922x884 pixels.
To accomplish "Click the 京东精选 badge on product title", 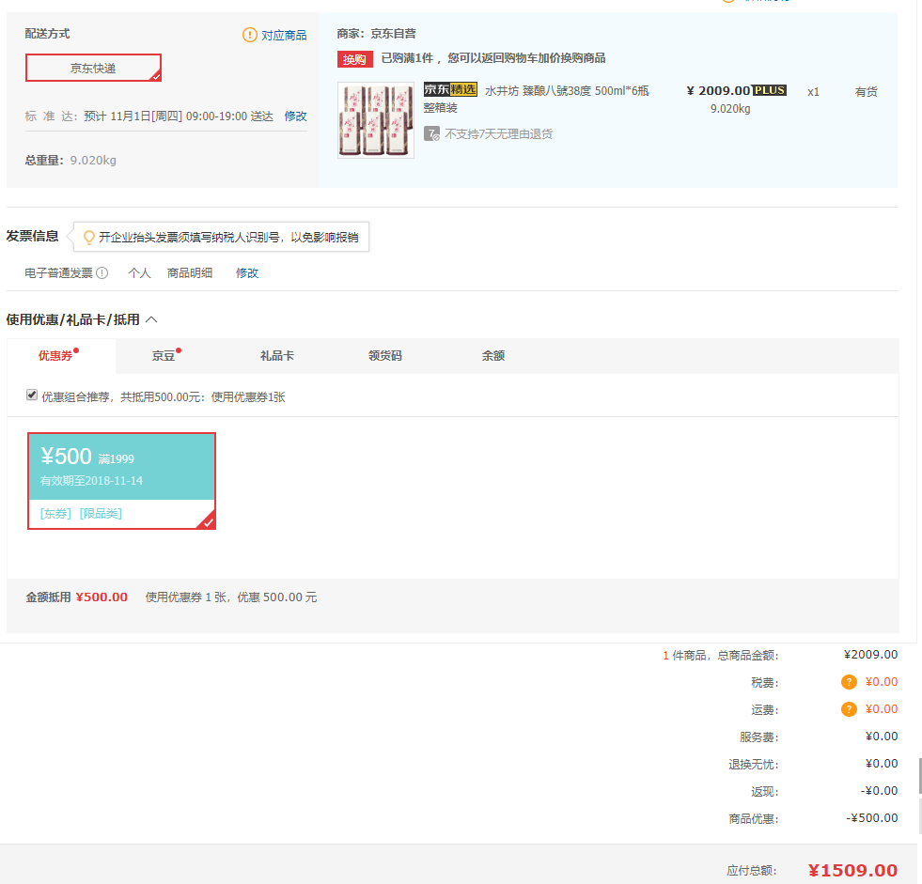I will pyautogui.click(x=450, y=89).
